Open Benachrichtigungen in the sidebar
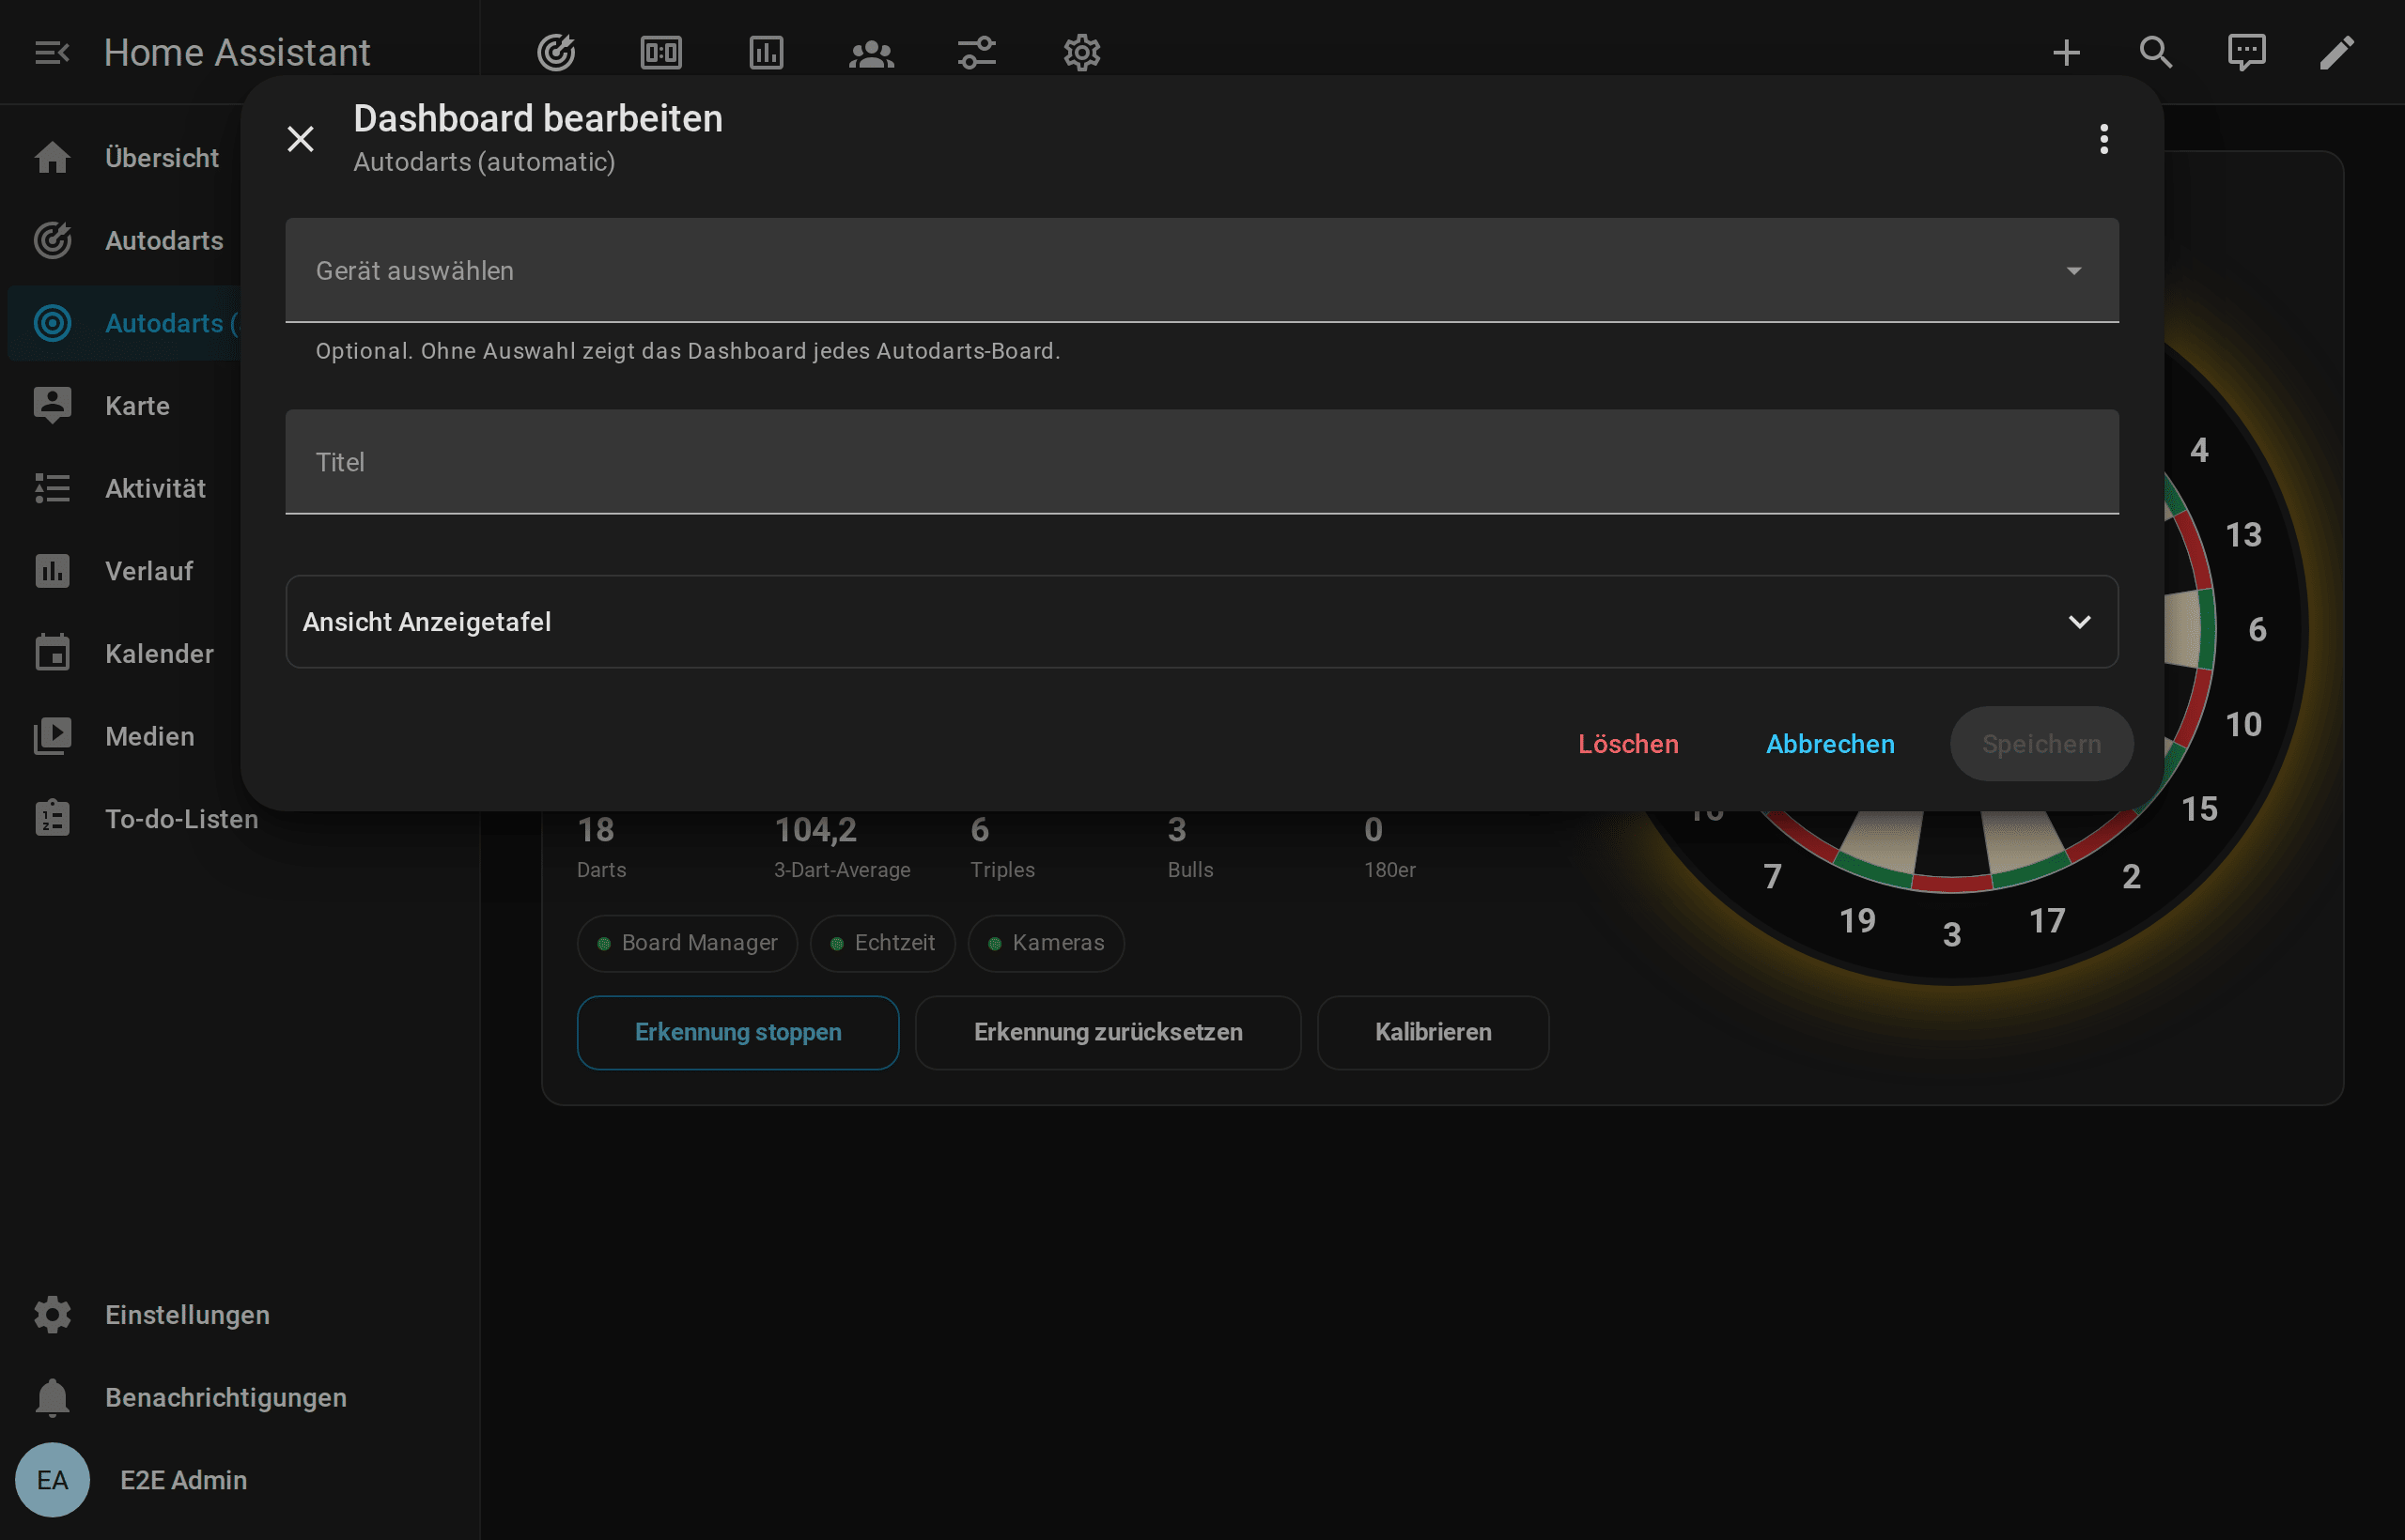2405x1540 pixels. point(240,1397)
